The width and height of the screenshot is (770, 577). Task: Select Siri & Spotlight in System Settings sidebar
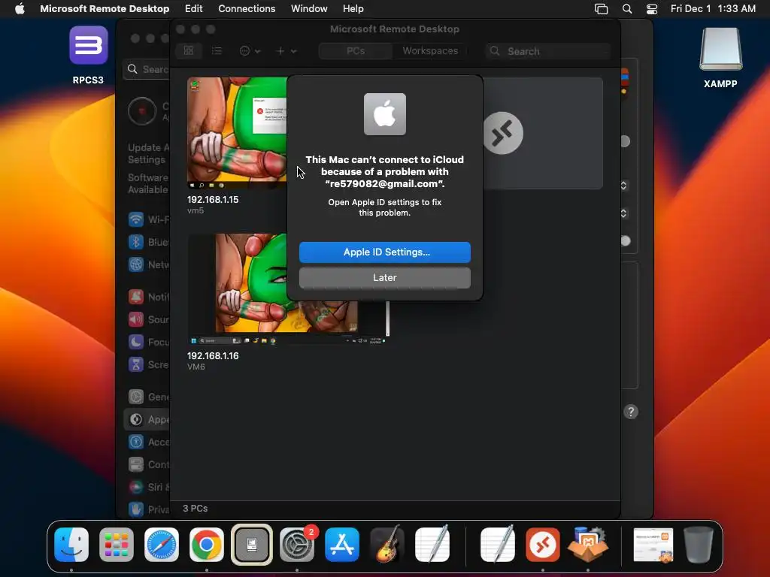pos(148,487)
